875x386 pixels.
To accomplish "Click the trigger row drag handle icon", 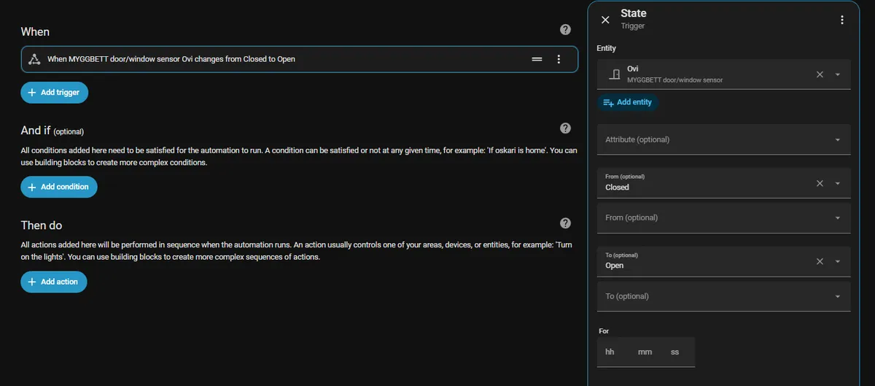I will pos(537,59).
